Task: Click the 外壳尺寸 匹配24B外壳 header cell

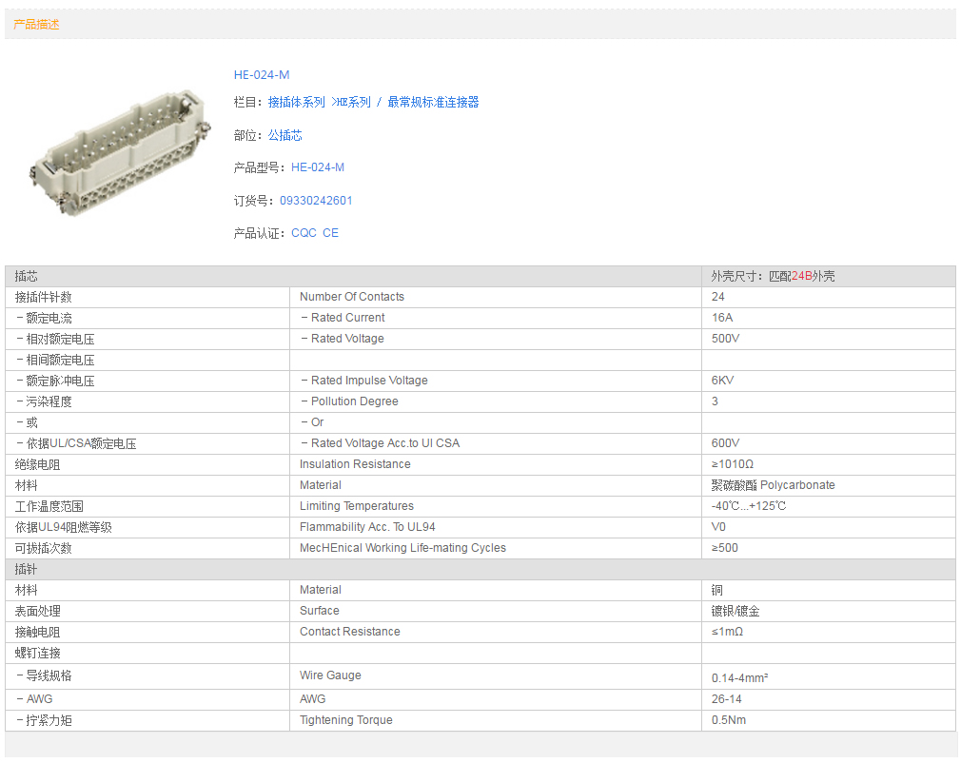Action: 773,276
